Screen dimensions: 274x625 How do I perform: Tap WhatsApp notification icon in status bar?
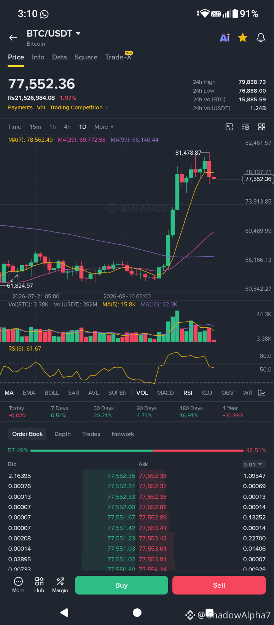coord(44,14)
